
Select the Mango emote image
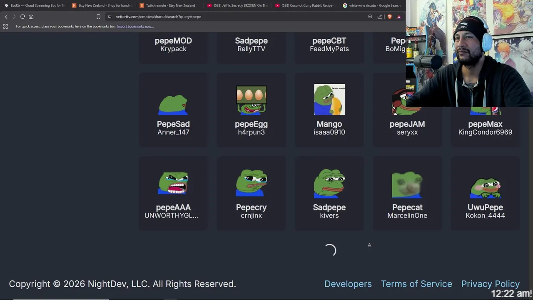point(329,100)
